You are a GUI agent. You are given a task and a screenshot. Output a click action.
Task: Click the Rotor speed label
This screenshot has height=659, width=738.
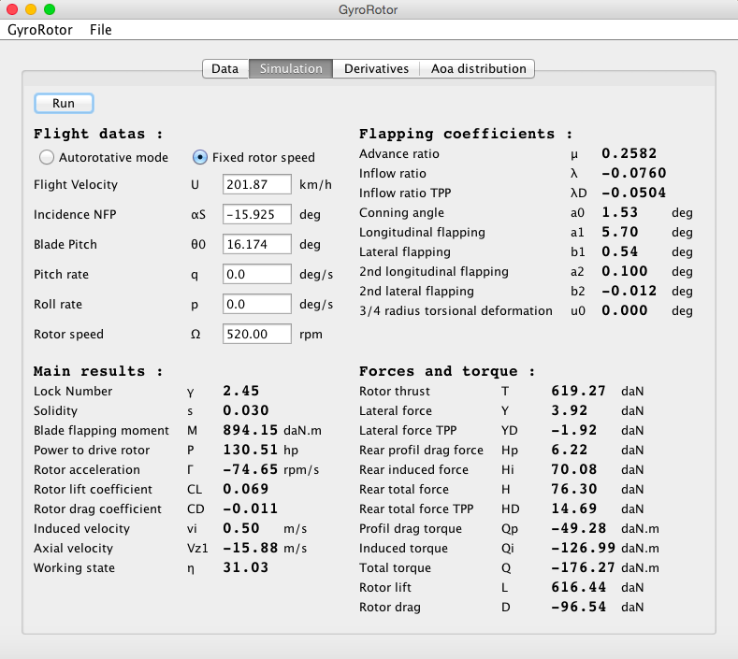(68, 335)
